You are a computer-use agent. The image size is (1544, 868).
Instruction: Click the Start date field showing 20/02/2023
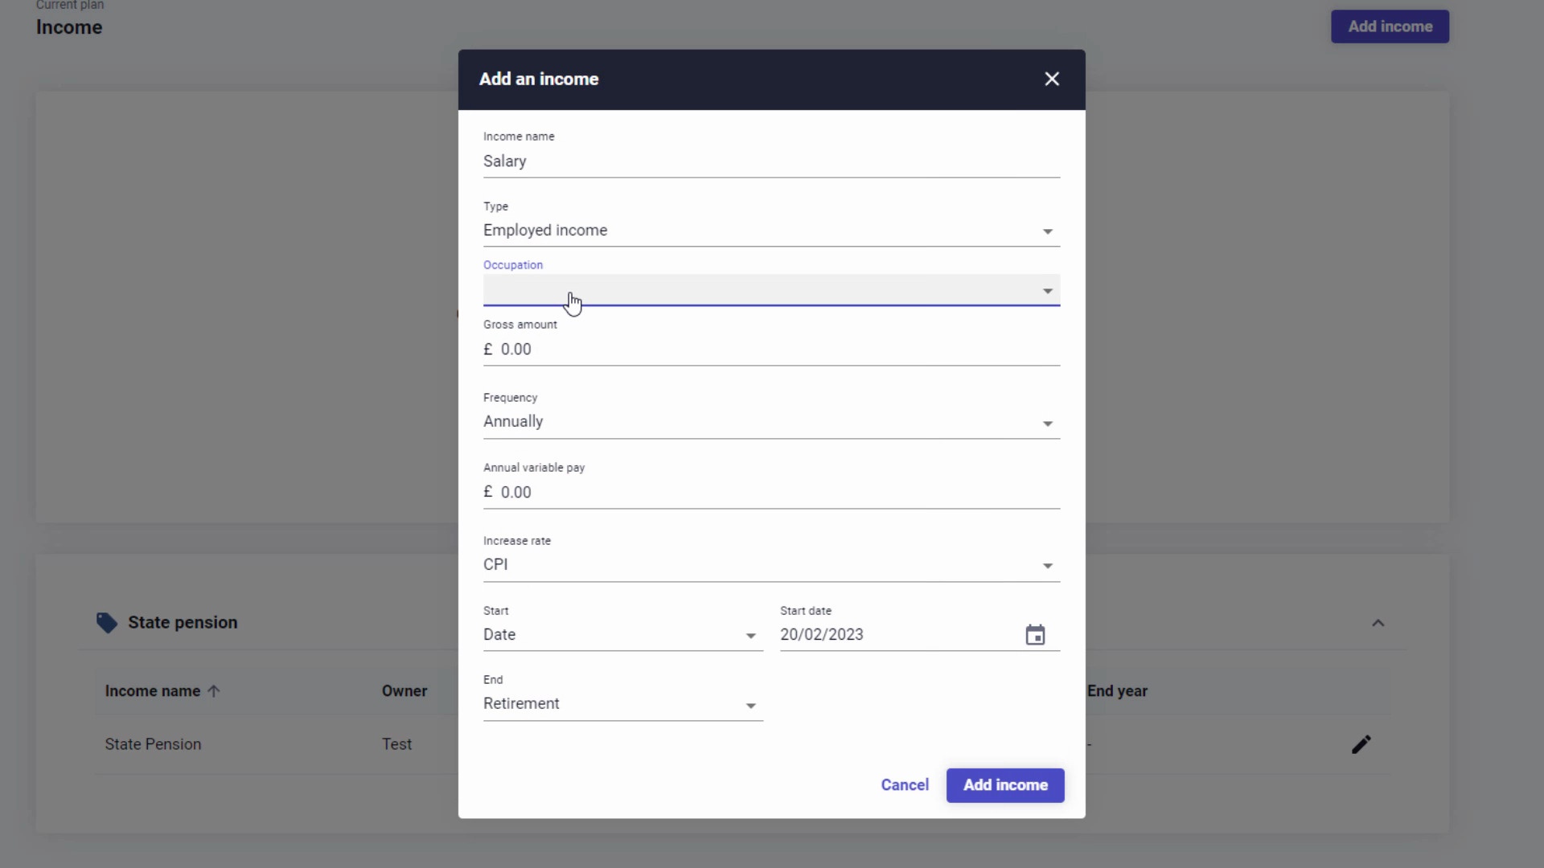click(x=885, y=634)
